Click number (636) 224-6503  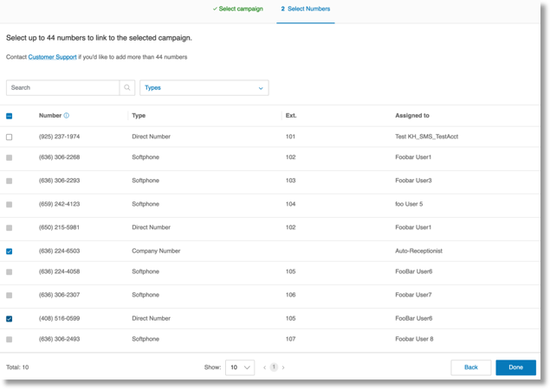59,251
